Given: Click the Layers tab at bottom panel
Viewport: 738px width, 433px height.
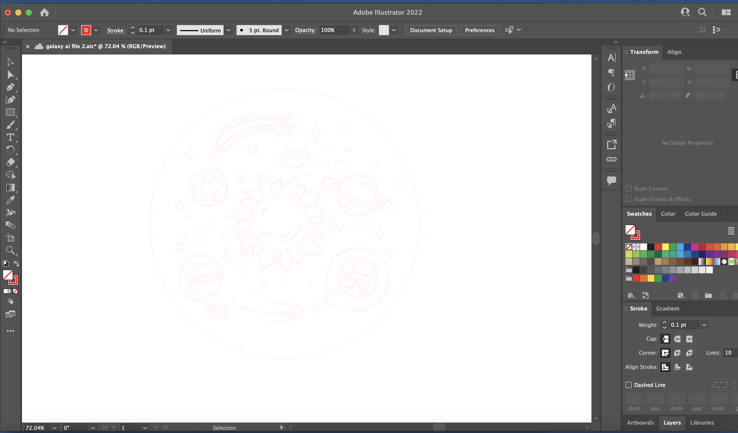Looking at the screenshot, I should [x=673, y=423].
